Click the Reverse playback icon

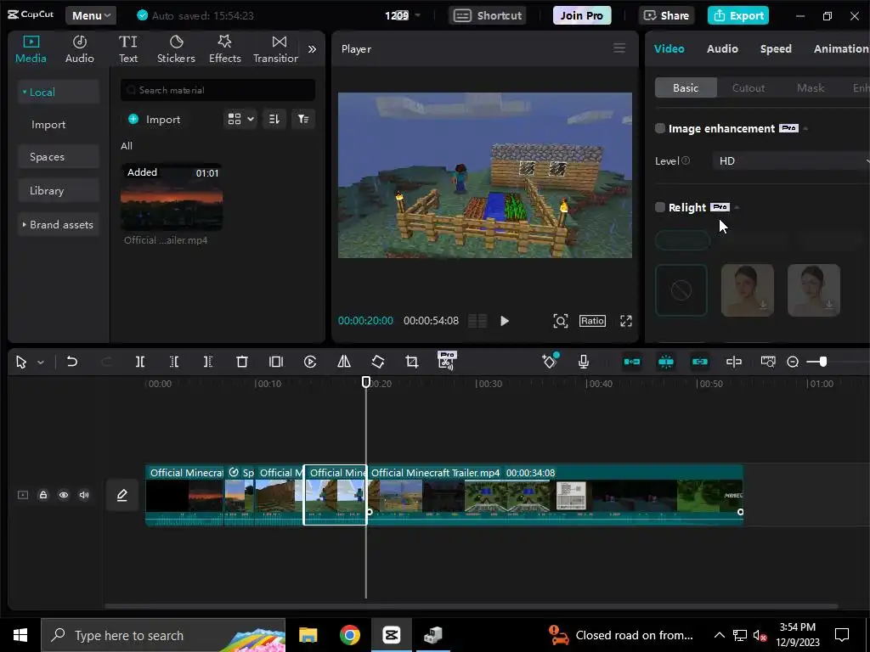point(310,362)
